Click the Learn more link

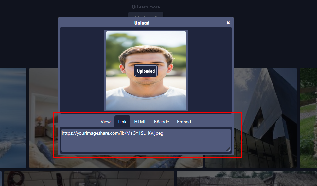[x=148, y=7]
